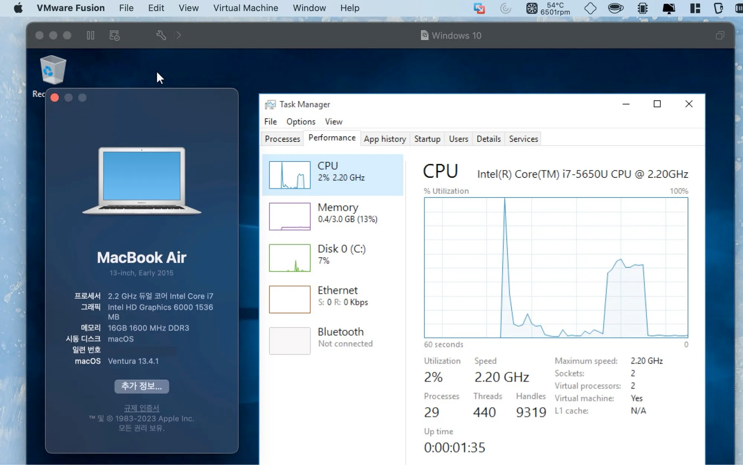Take a snapshot with the toolbar icon
This screenshot has height=465, width=743.
click(114, 35)
